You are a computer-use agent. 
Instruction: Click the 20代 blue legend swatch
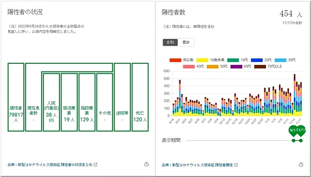coord(257,60)
